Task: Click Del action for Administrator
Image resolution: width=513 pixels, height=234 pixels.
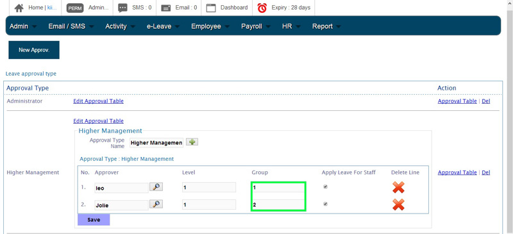Action: click(486, 101)
